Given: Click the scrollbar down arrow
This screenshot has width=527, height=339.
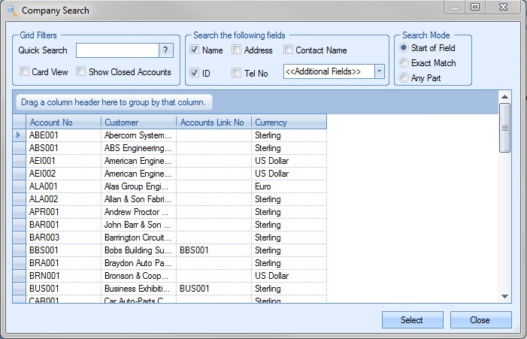Looking at the screenshot, I should tap(505, 297).
